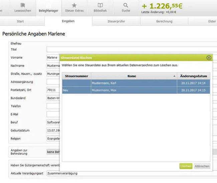Image resolution: width=217 pixels, height=183 pixels.
Task: Click the Abbrechen button
Action: (202, 166)
